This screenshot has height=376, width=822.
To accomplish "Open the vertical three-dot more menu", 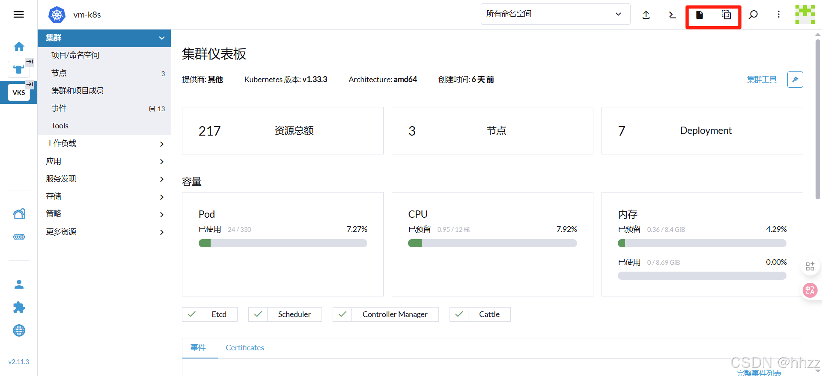I will pyautogui.click(x=779, y=15).
